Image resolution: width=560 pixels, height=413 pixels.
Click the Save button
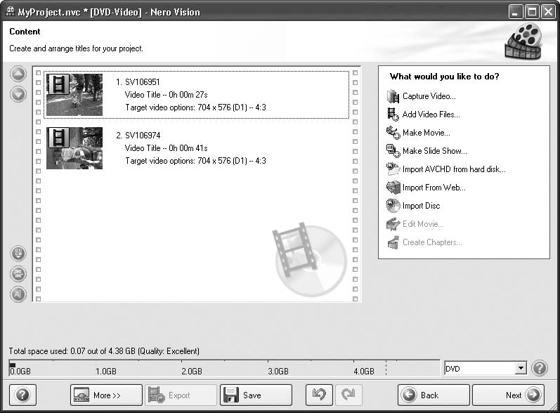256,395
